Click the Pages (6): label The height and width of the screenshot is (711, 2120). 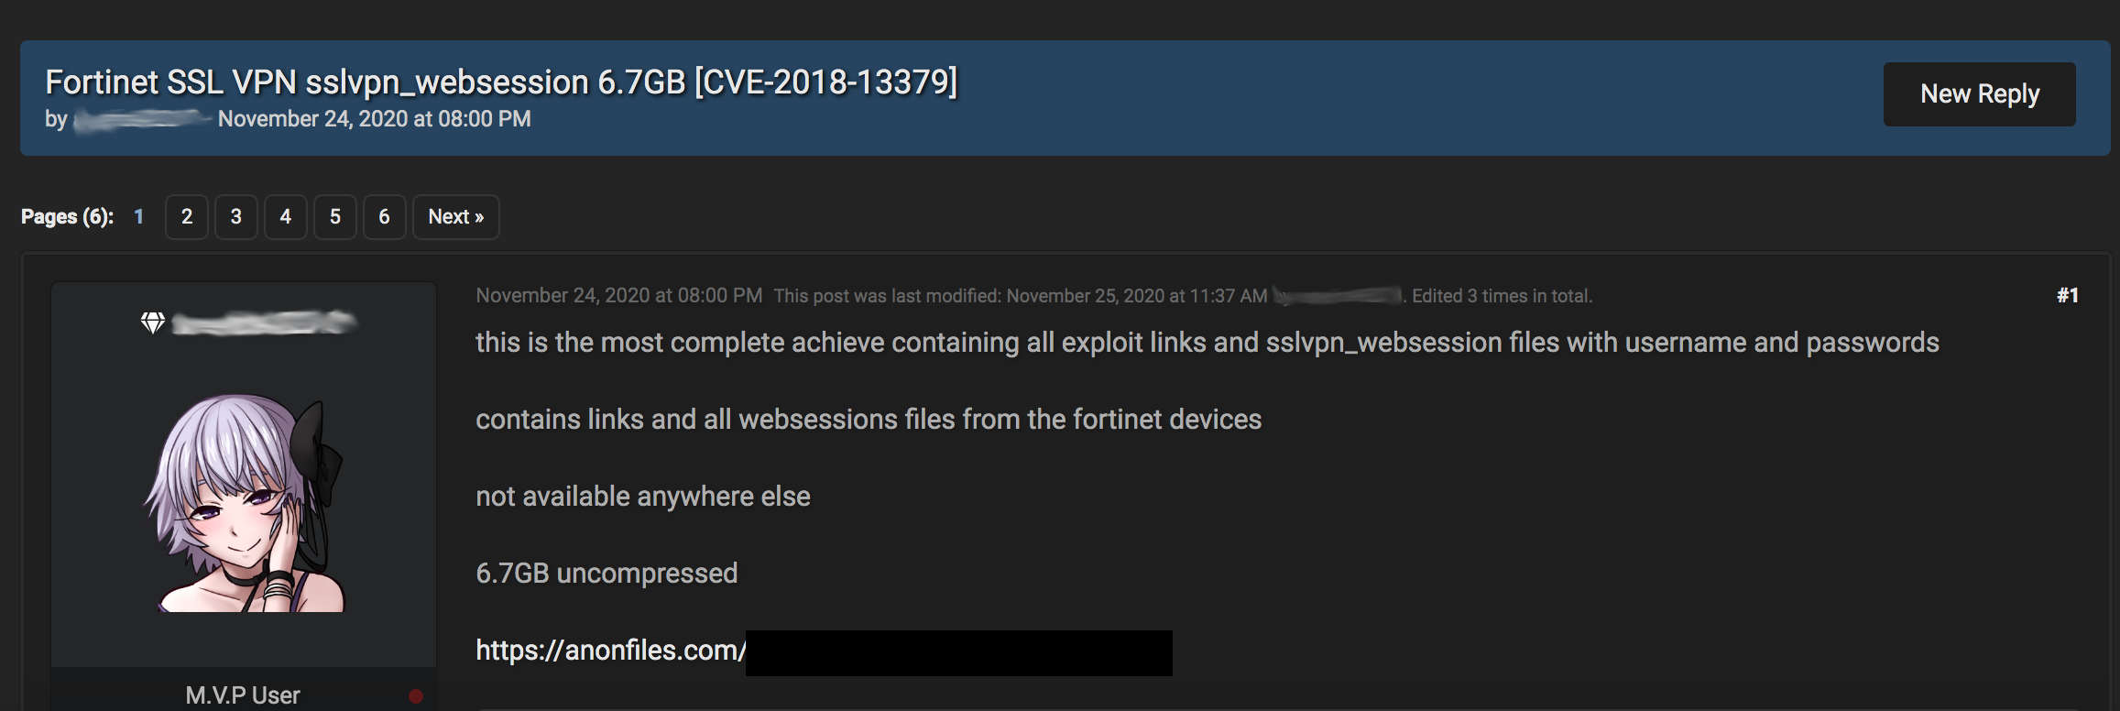coord(68,217)
